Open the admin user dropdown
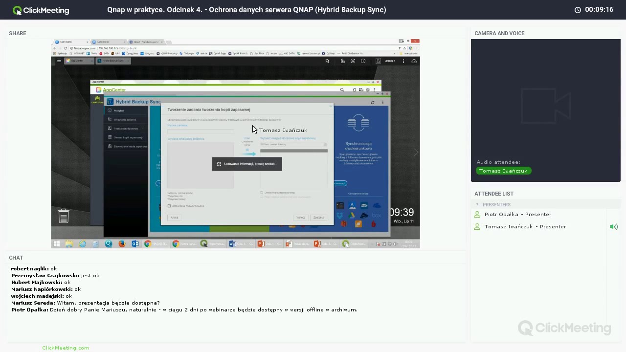Screen dimensions: 626x352 tap(390, 61)
